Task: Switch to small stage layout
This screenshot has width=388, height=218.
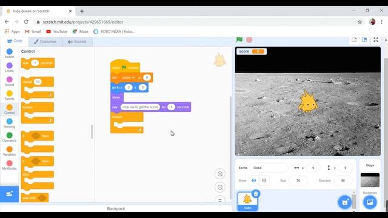Action: pyautogui.click(x=354, y=40)
